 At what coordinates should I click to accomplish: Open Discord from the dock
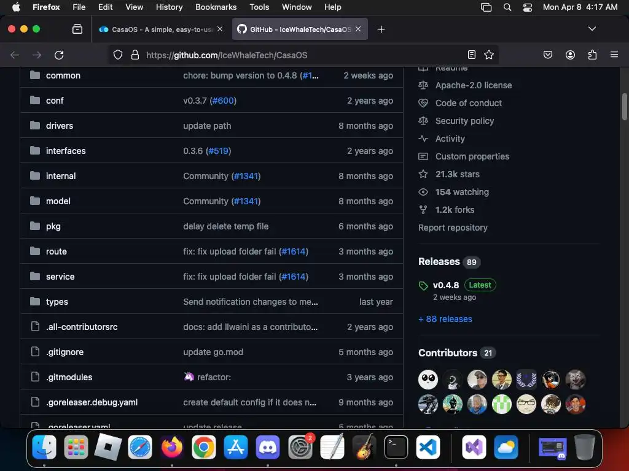(268, 447)
